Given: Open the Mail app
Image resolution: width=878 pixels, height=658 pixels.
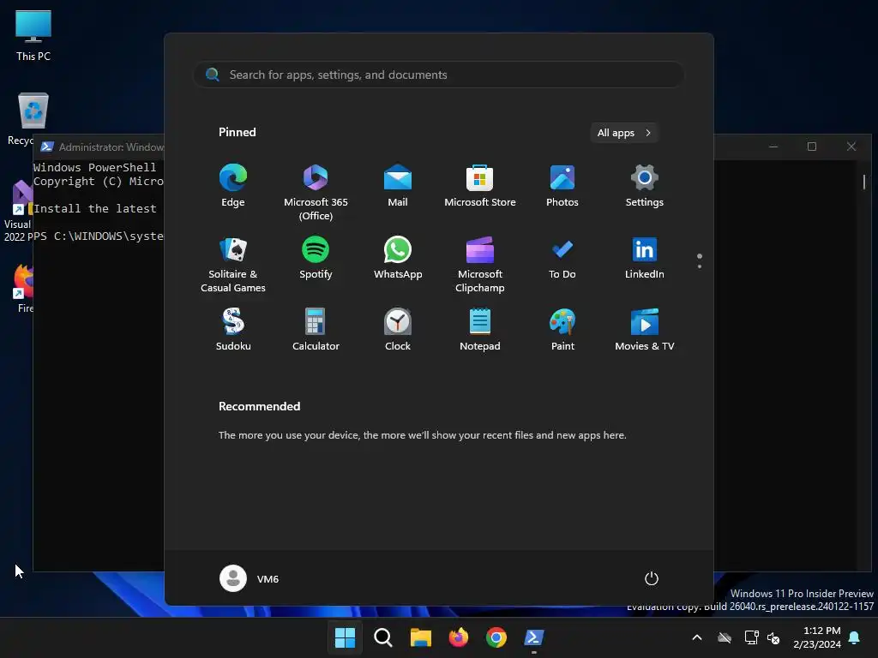Looking at the screenshot, I should point(398,186).
